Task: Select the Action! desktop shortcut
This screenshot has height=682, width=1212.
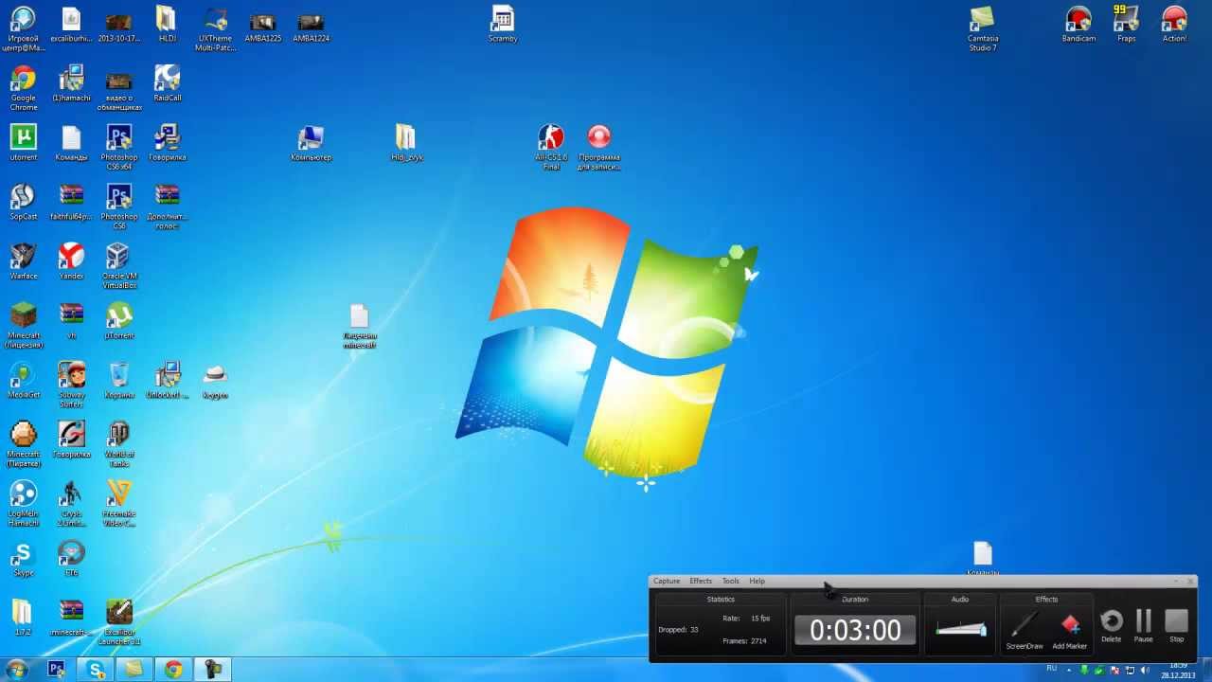Action: coord(1174,25)
